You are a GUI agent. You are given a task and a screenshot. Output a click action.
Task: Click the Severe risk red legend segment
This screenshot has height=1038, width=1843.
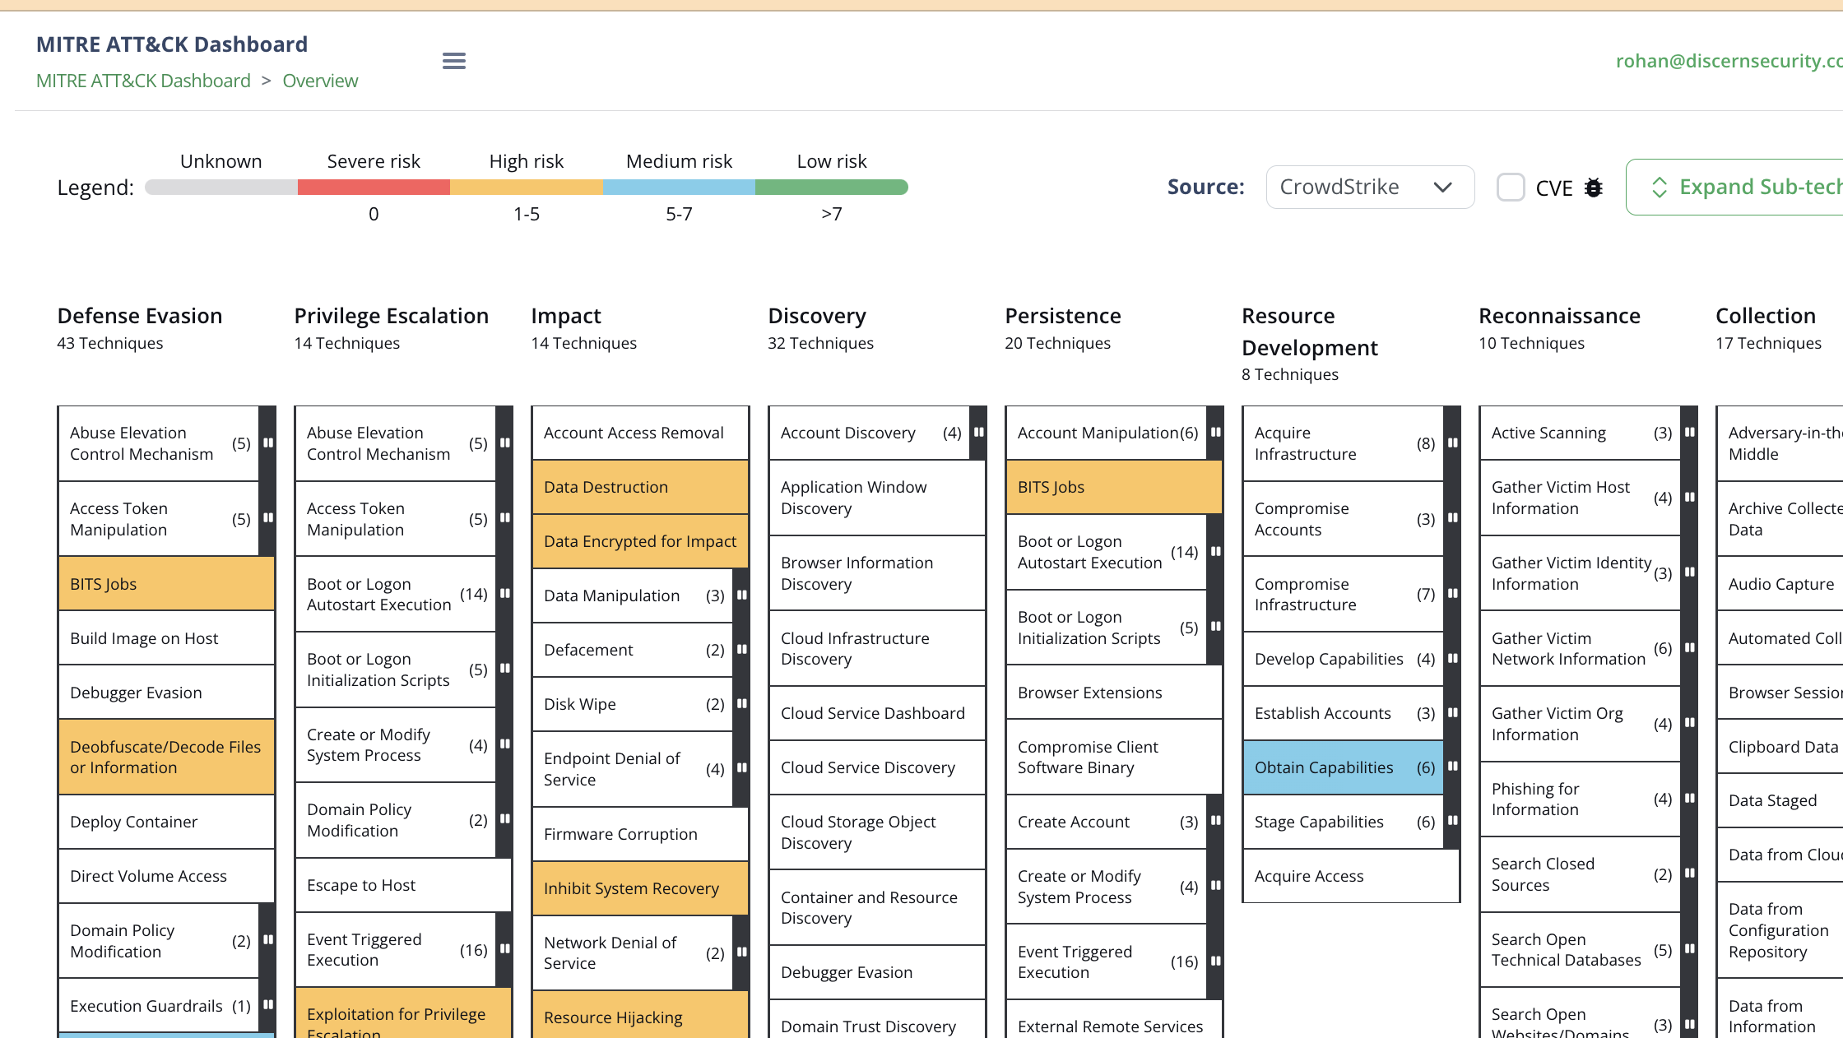tap(374, 188)
